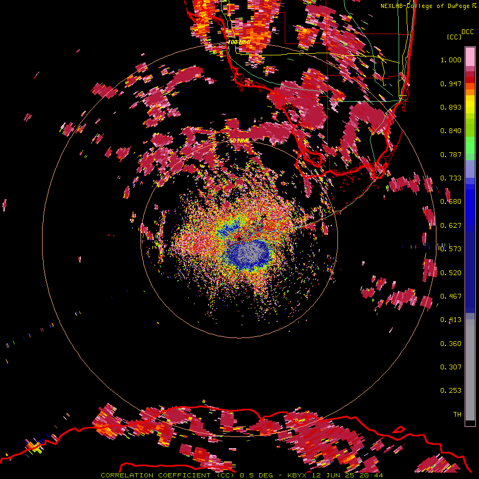Click the [CC] unit label
The image size is (479, 479).
pos(455,37)
